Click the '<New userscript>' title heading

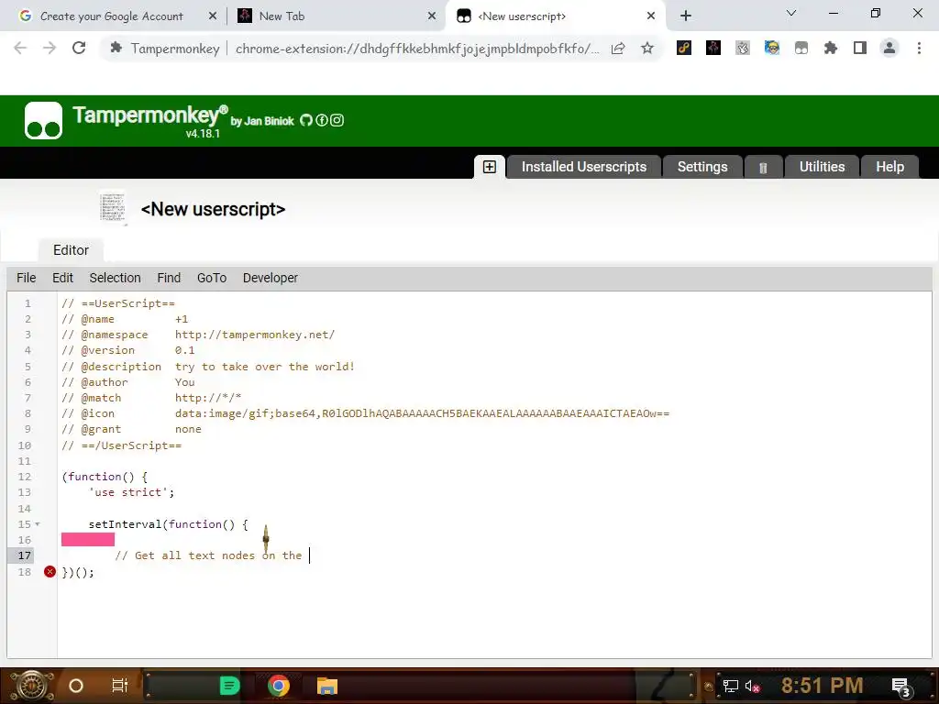click(213, 209)
